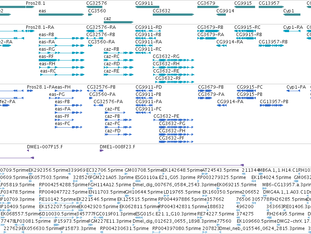Select the CG3632-RG transcript label
The height and width of the screenshot is (234, 311).
[166, 56]
